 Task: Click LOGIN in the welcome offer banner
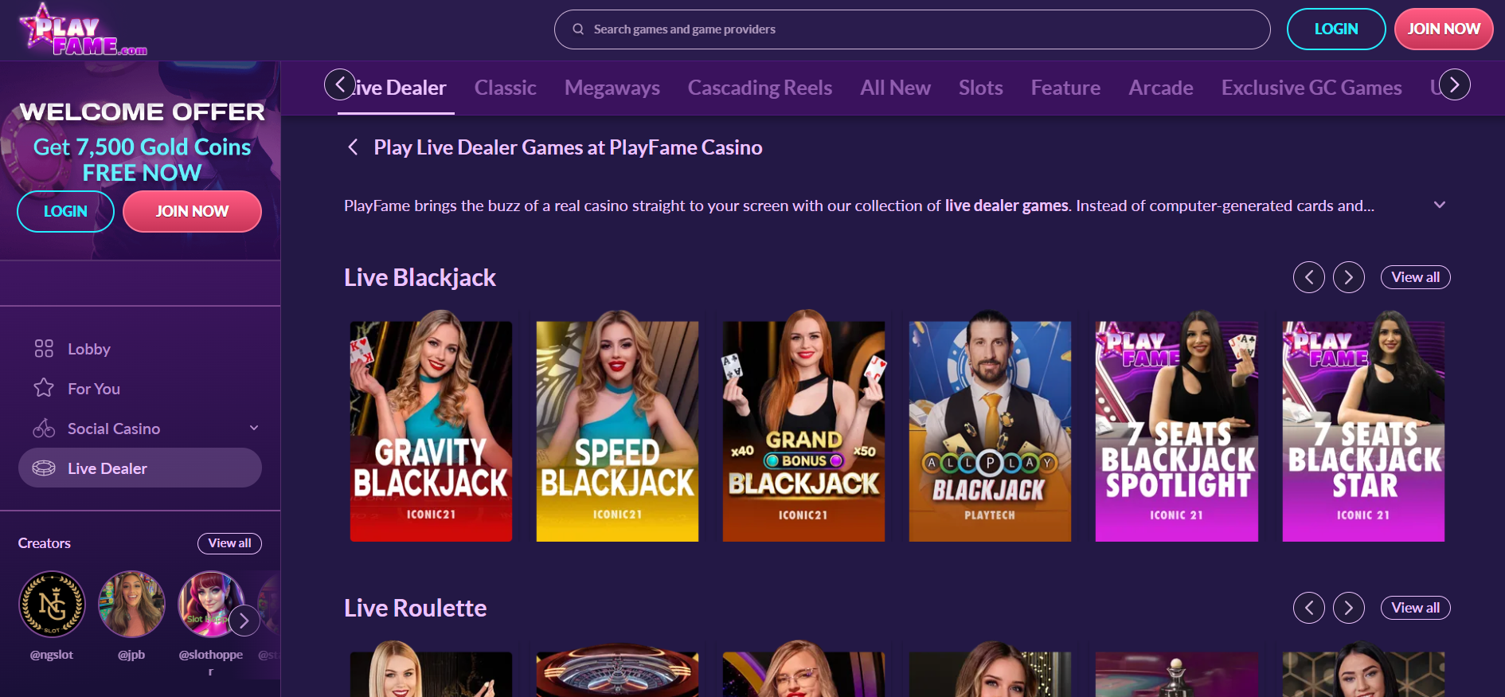tap(65, 212)
